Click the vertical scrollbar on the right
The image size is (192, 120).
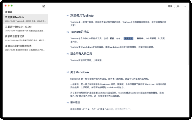click(x=189, y=38)
